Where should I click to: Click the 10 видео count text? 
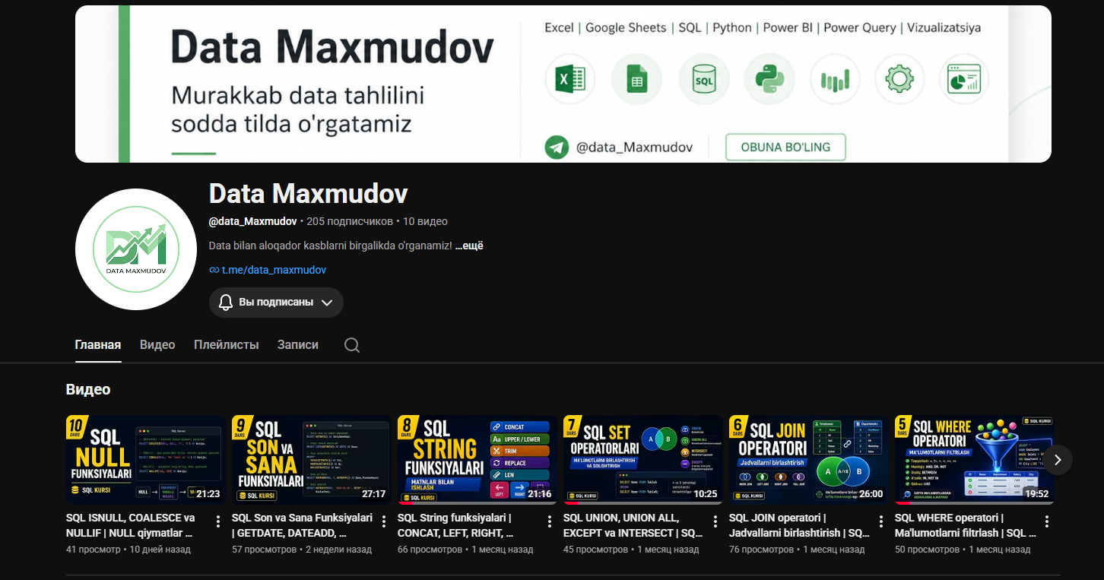coord(425,221)
